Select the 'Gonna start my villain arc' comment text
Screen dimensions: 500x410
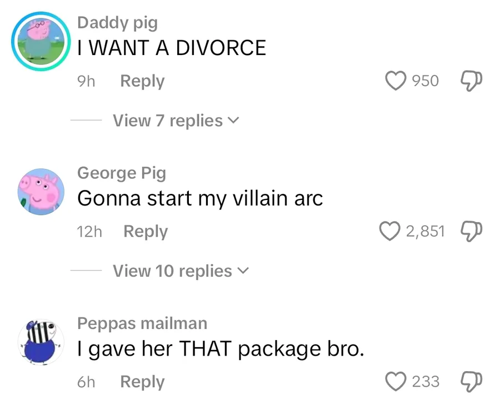coord(200,198)
